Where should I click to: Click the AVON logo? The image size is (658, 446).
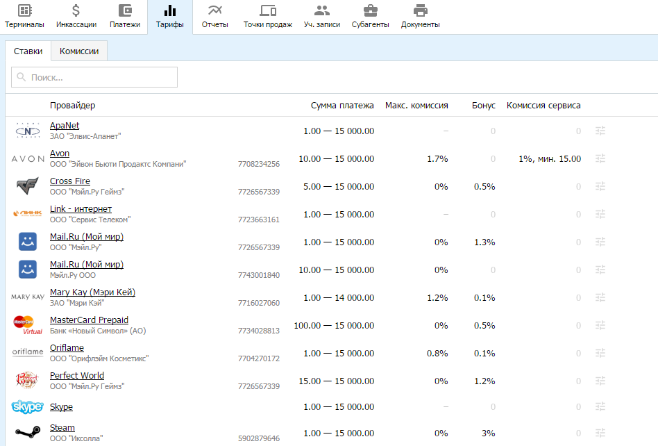click(28, 159)
